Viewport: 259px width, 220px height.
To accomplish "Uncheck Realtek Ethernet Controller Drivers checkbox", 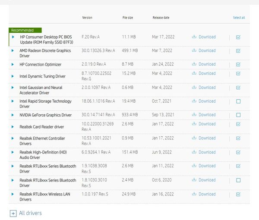I will tap(238, 138).
